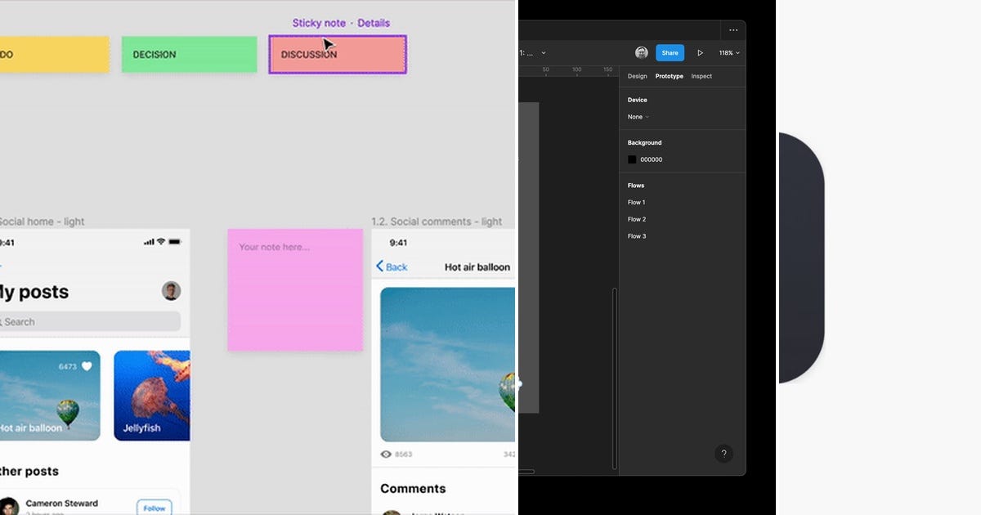Click the Back chevron on the comments screen
This screenshot has width=981, height=515.
pyautogui.click(x=381, y=266)
